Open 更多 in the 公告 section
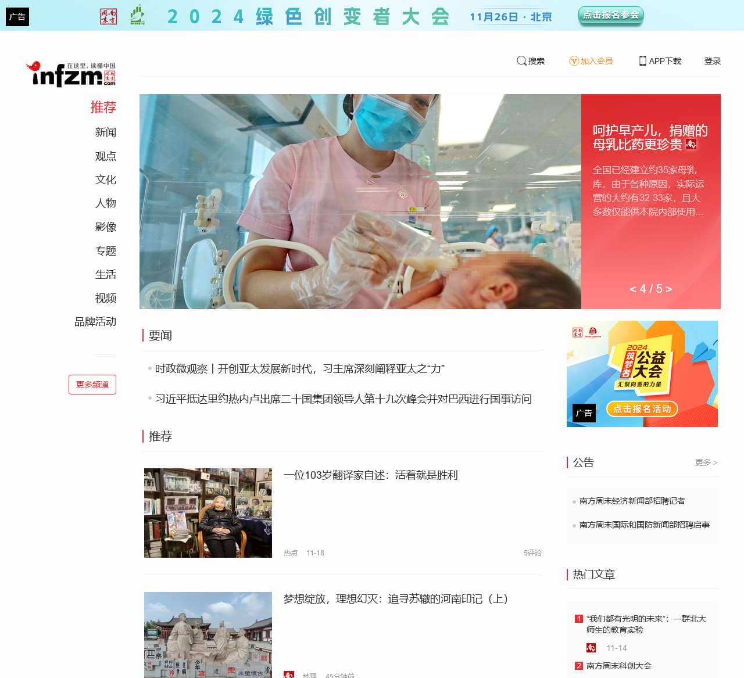This screenshot has width=744, height=678. 706,462
